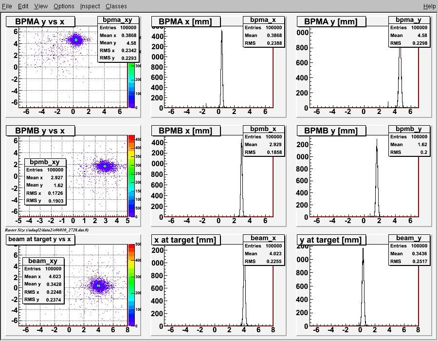The image size is (438, 341).
Task: Click the bpma_x statistics box header
Action: click(263, 20)
